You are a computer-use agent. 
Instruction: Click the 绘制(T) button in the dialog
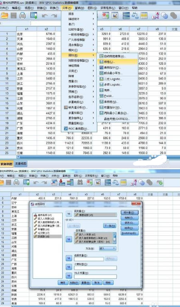[x=129, y=218]
